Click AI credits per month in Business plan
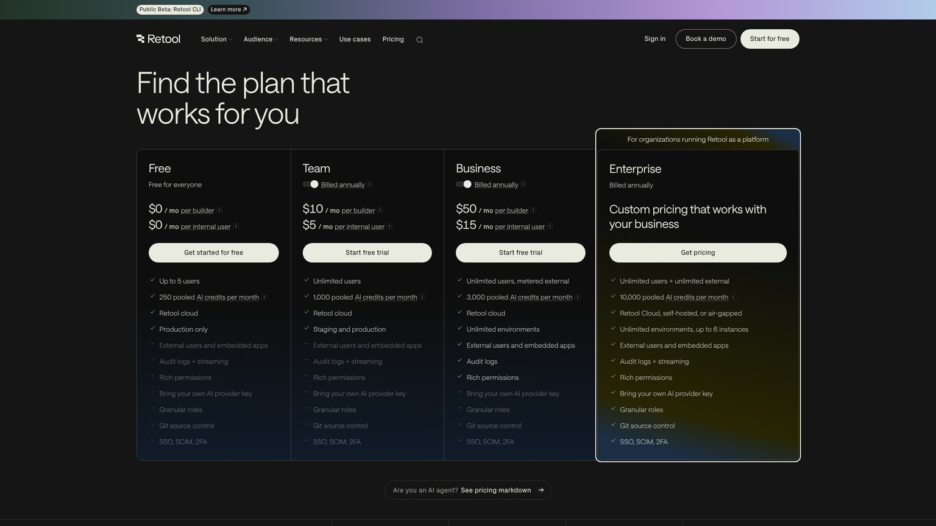The height and width of the screenshot is (526, 936). coord(541,297)
